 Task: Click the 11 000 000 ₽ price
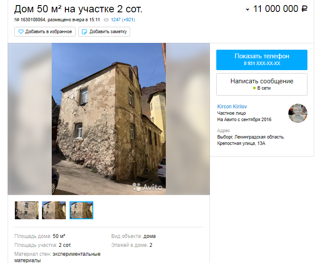pos(280,9)
